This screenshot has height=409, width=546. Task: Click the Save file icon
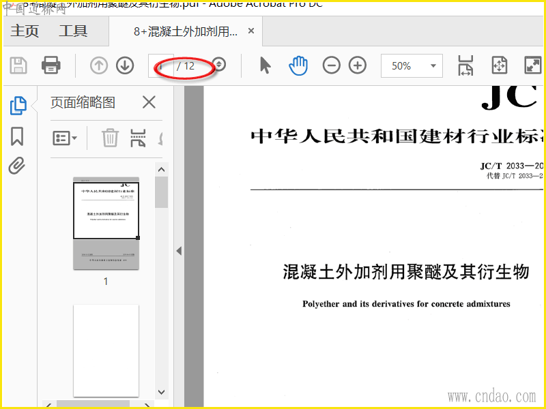tap(18, 65)
